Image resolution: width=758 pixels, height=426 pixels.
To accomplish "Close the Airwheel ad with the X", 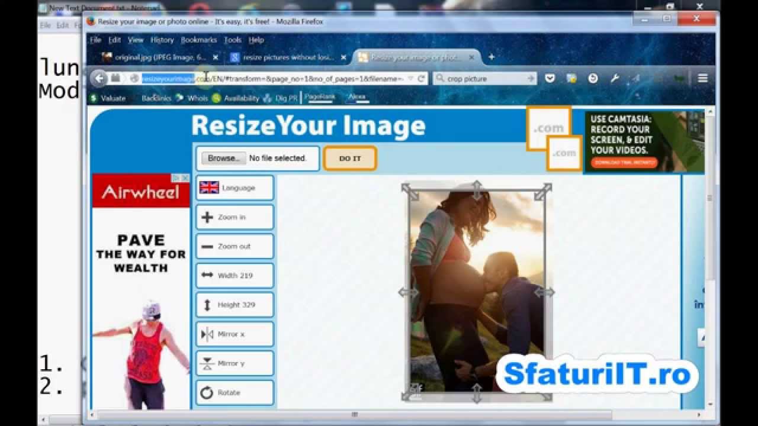I will pos(185,177).
